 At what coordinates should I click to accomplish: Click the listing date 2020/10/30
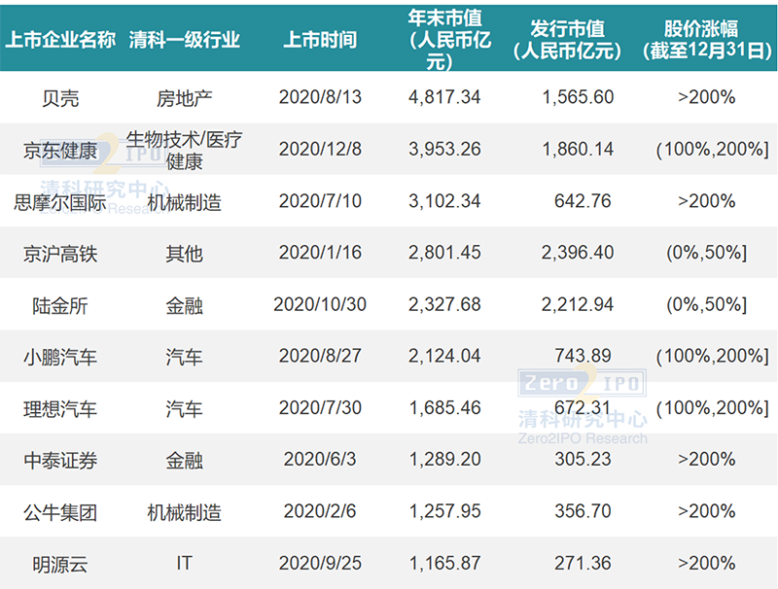pos(320,304)
